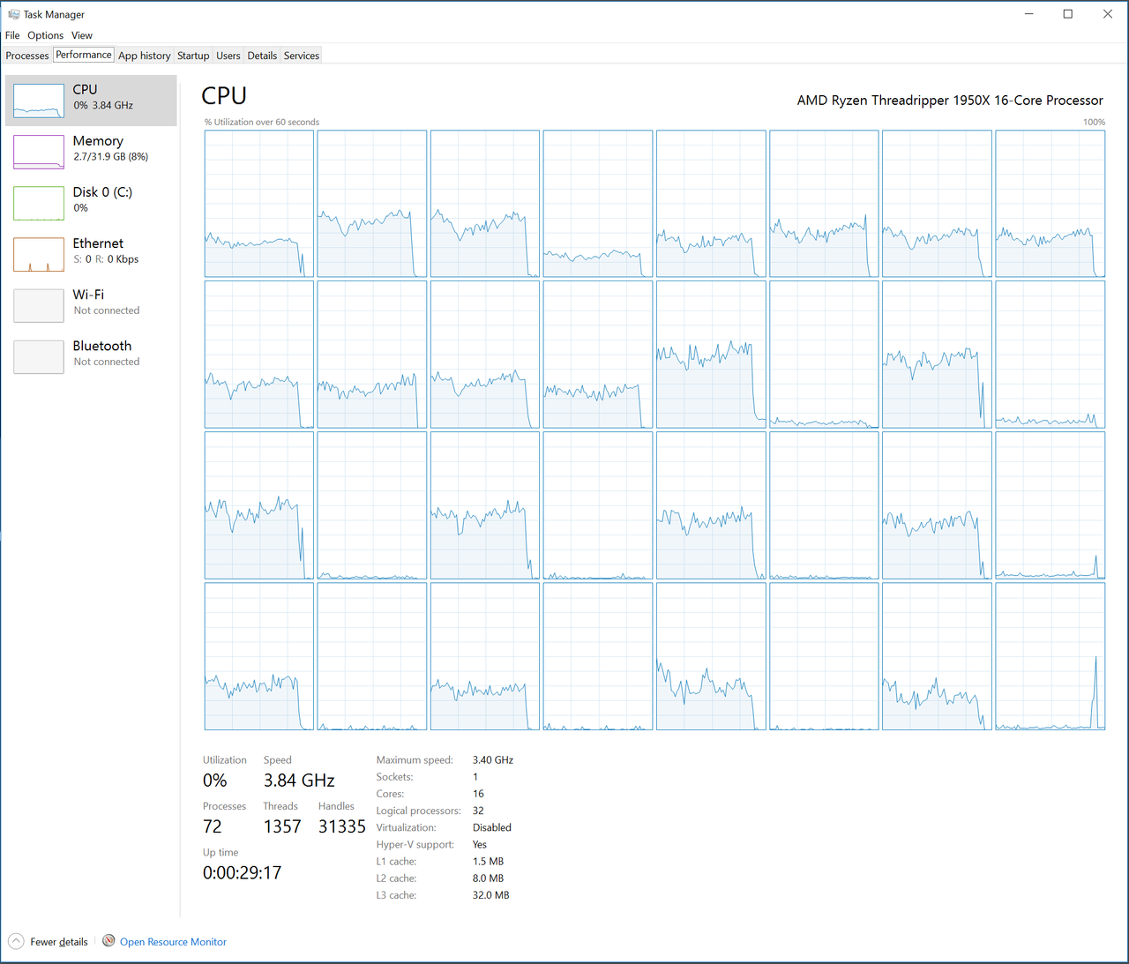Click the L1 cache value 1.5 MB
The height and width of the screenshot is (964, 1129).
[489, 862]
